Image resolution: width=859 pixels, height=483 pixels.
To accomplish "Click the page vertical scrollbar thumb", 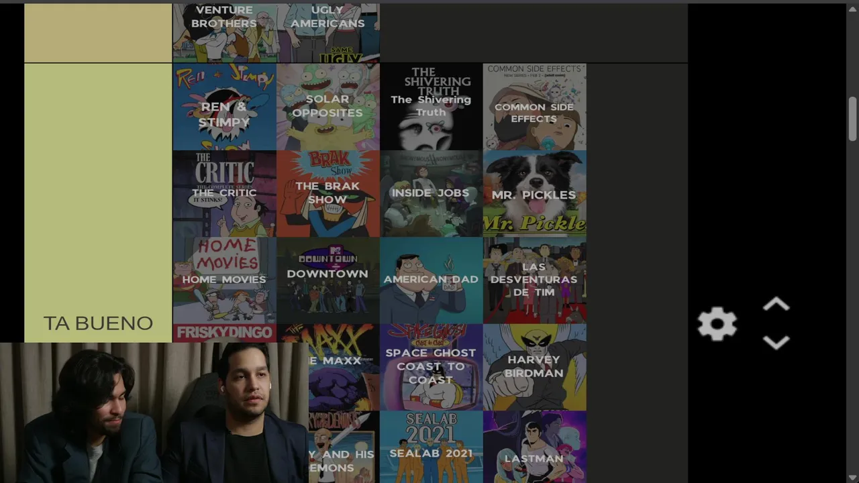I will (x=852, y=119).
